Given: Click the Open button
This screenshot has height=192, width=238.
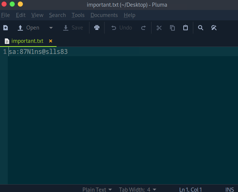Looking at the screenshot, I should [x=28, y=28].
